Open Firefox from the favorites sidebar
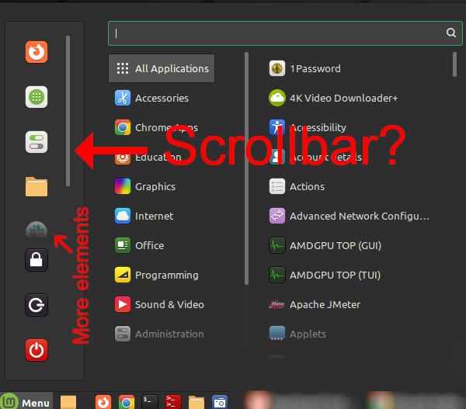Screen dimensions: 466x409 pyautogui.click(x=37, y=52)
